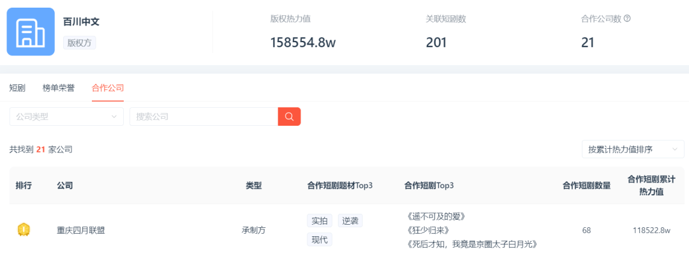Click the gold rank medal icon
Screen dimensions: 689x256
24,230
